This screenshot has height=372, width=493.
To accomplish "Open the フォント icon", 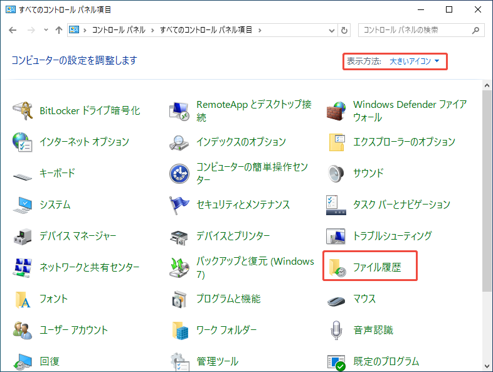I will click(23, 299).
